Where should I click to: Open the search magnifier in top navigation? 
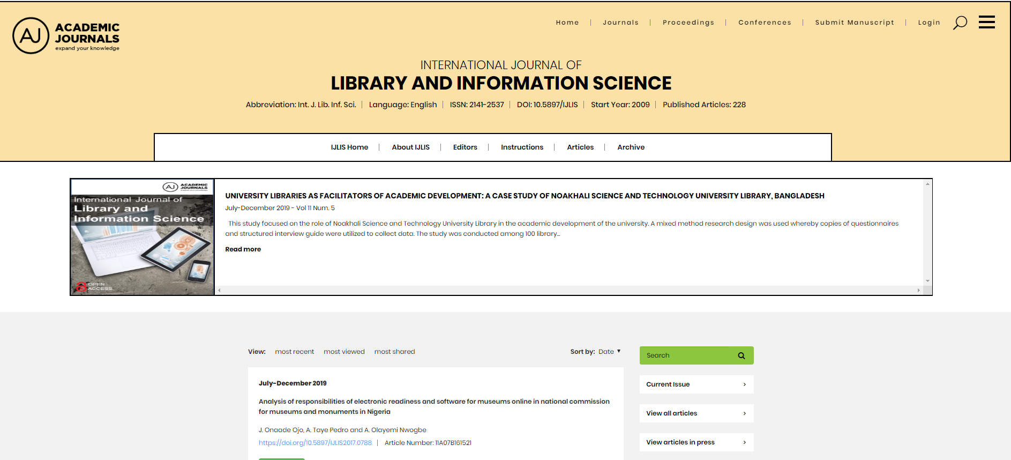tap(960, 23)
